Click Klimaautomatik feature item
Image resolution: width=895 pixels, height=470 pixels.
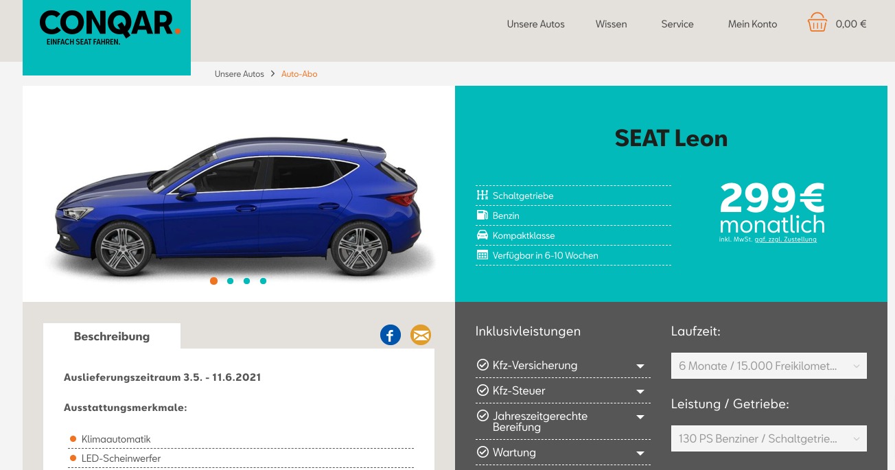point(116,439)
